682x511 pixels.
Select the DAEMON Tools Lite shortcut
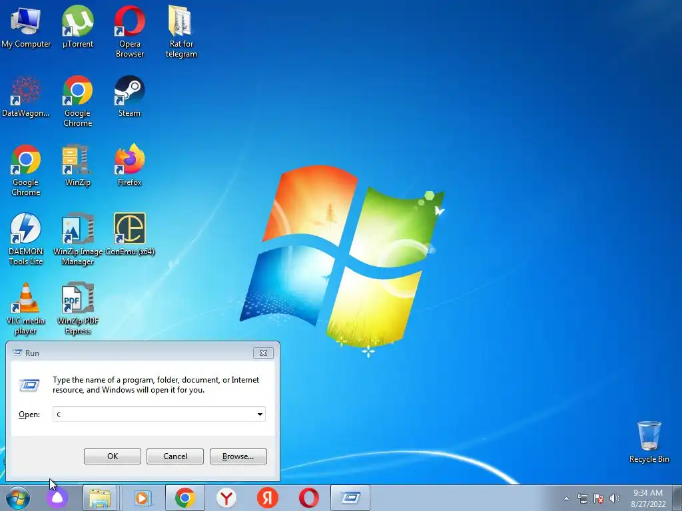[x=26, y=239]
